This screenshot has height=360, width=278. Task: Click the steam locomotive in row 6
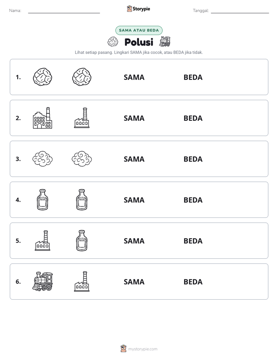pyautogui.click(x=42, y=281)
